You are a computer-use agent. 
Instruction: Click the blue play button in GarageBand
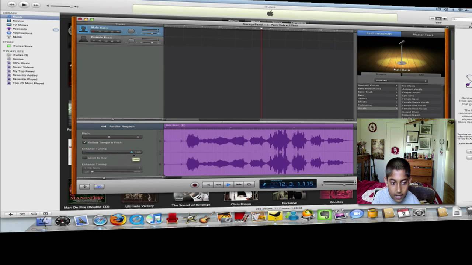228,185
